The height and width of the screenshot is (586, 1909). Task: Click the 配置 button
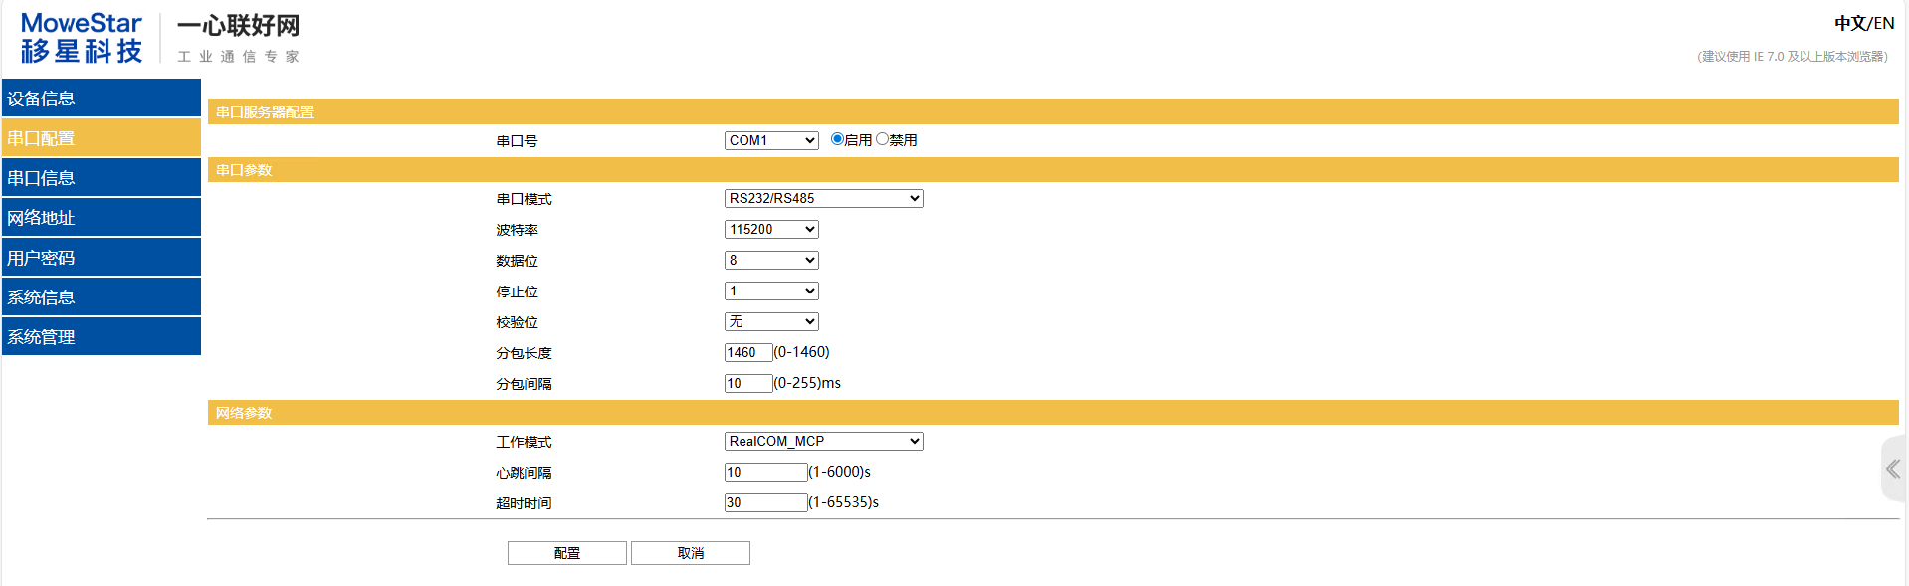[567, 553]
